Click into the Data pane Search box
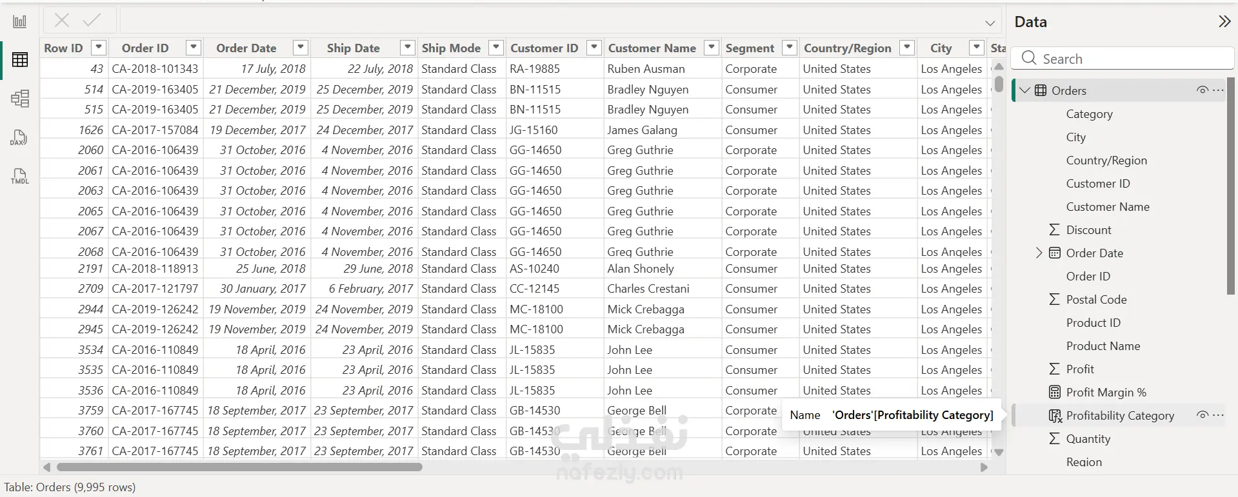This screenshot has width=1238, height=497. coord(1123,59)
